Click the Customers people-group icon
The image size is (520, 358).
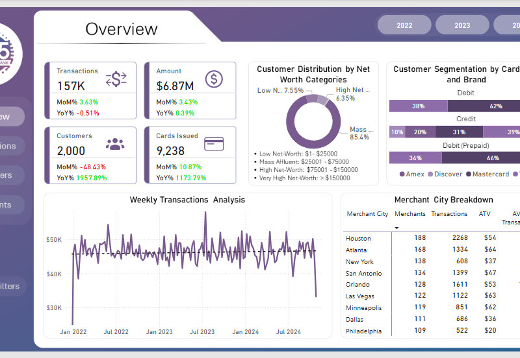click(115, 144)
